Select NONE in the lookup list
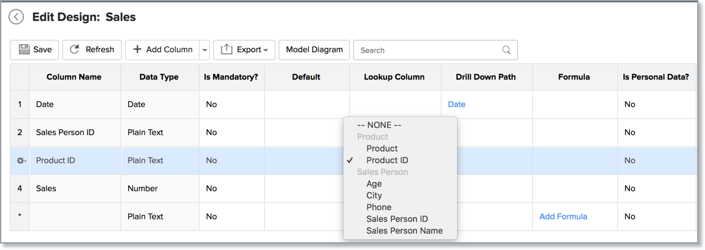The width and height of the screenshot is (705, 250). (x=379, y=125)
